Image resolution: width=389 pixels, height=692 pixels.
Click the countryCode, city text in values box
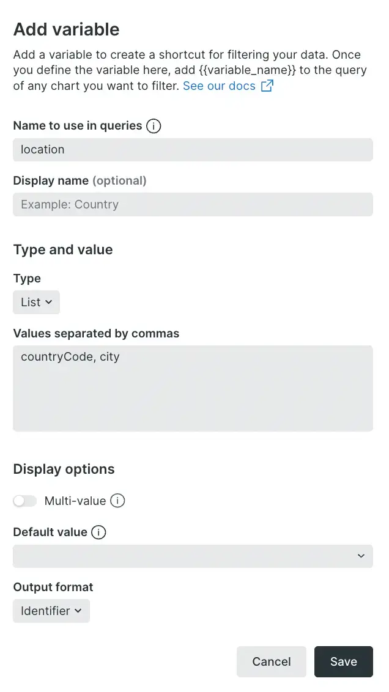[70, 356]
